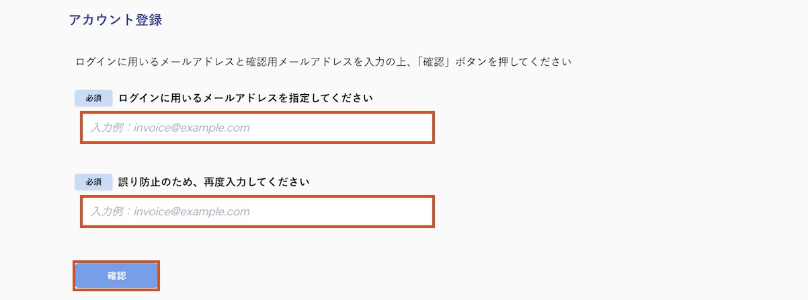
Task: Click the email re-entry confirmation field
Action: point(257,211)
